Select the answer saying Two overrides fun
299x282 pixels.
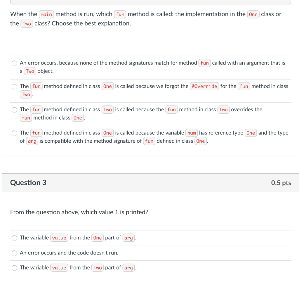(x=14, y=110)
